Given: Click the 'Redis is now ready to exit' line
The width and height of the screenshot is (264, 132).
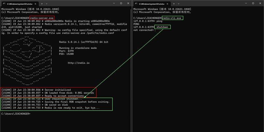Looking at the screenshot, I should pyautogui.click(x=50, y=108).
